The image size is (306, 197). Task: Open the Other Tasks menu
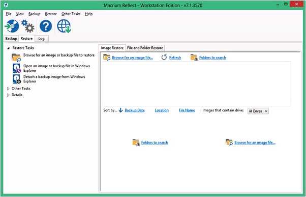point(71,14)
